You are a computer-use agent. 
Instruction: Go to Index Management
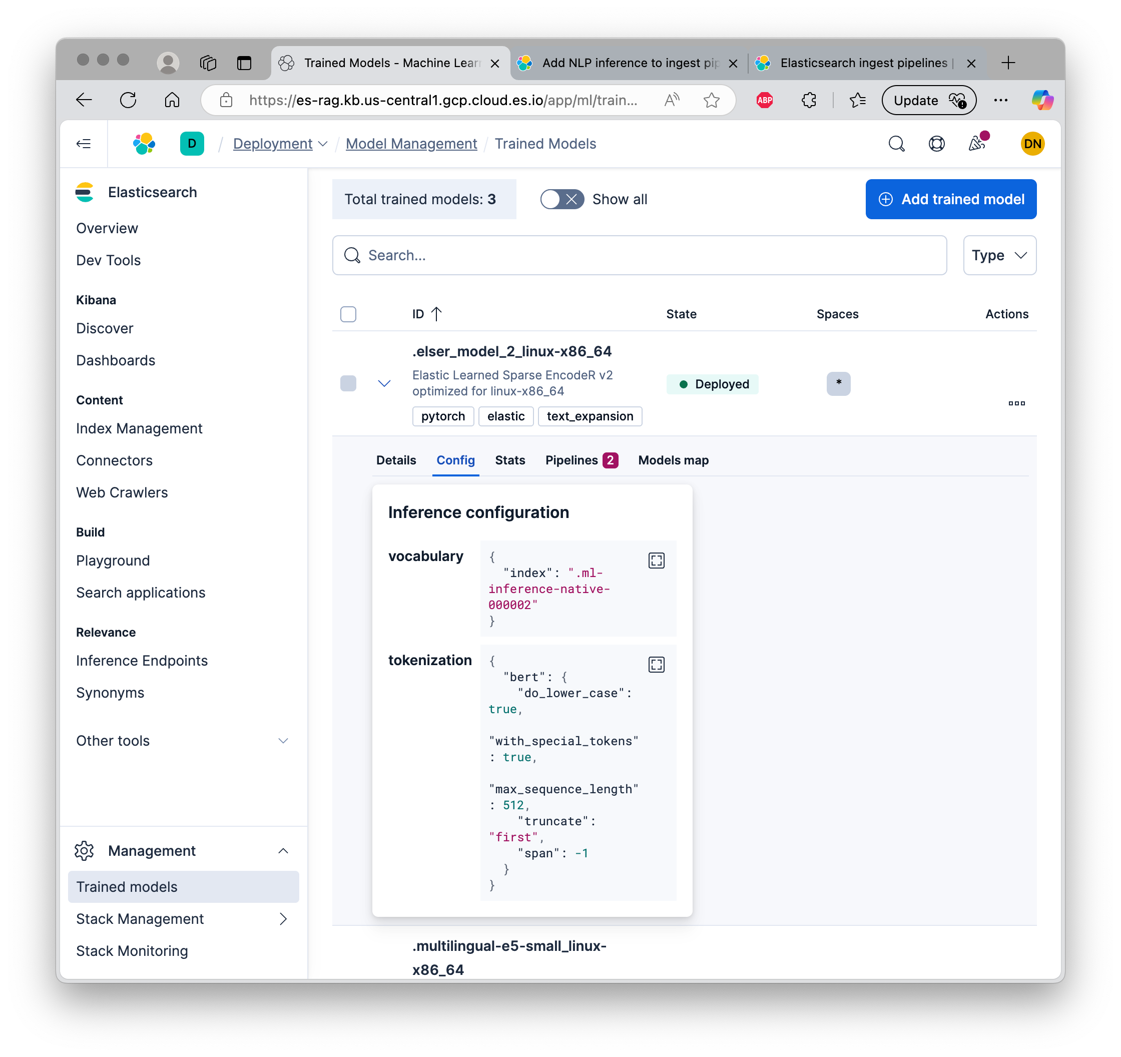[x=139, y=429]
